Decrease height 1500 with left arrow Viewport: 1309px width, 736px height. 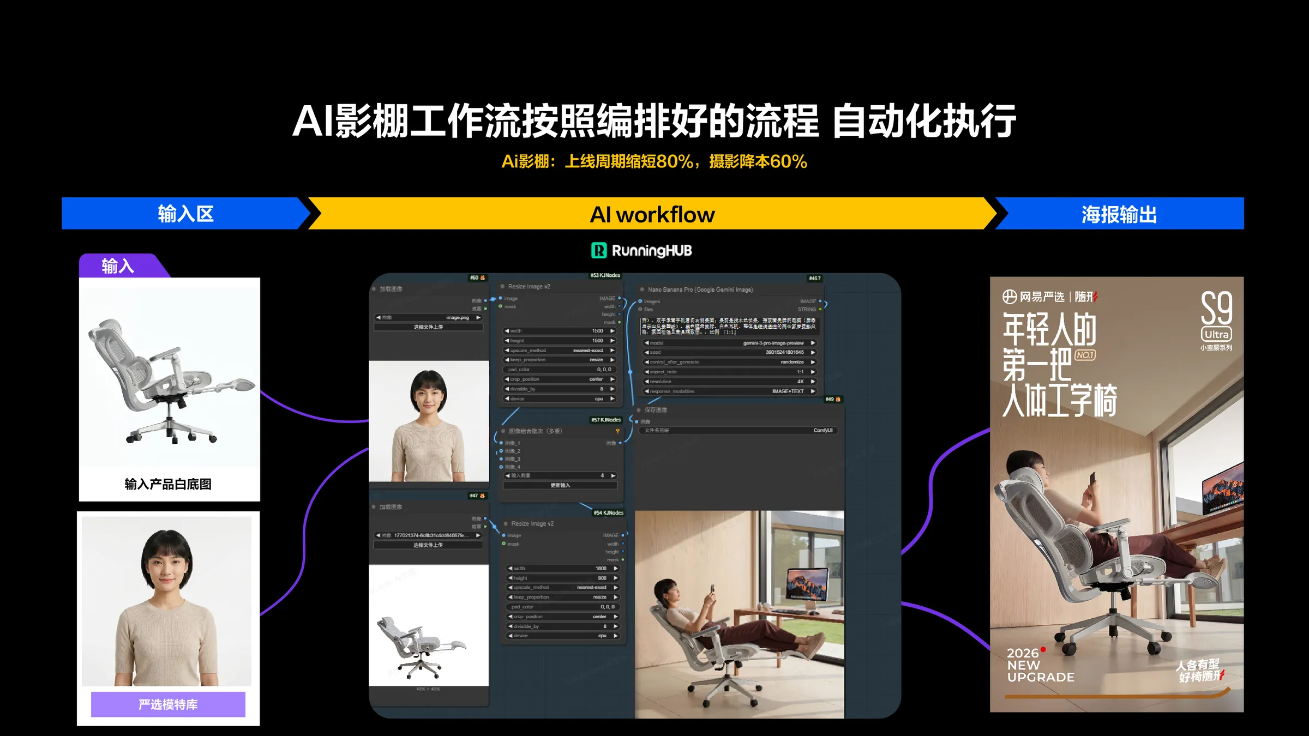coord(507,341)
